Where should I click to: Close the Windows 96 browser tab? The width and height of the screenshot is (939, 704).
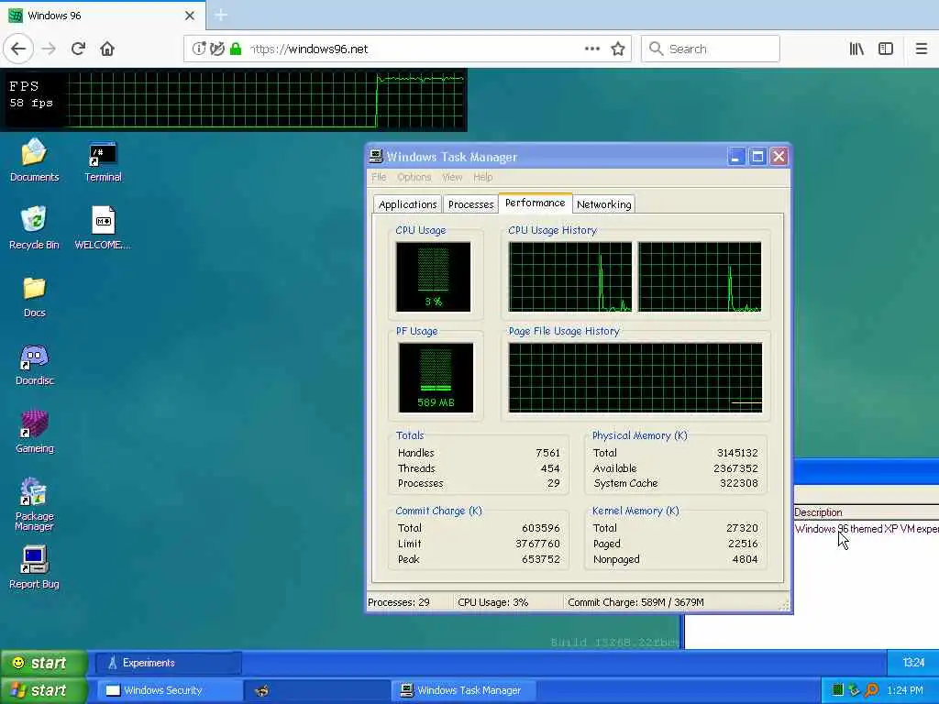190,16
